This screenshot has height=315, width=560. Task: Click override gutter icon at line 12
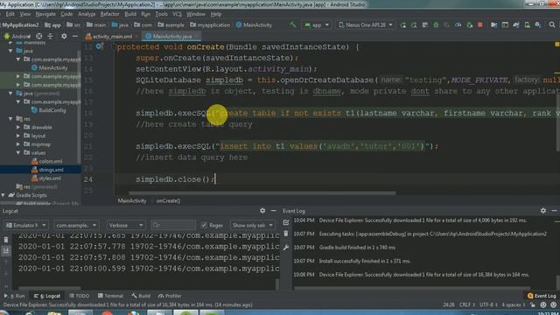click(x=99, y=46)
